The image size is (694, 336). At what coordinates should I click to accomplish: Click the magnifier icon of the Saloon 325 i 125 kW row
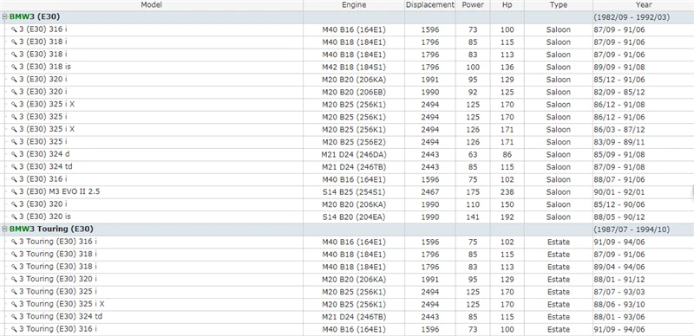click(14, 117)
